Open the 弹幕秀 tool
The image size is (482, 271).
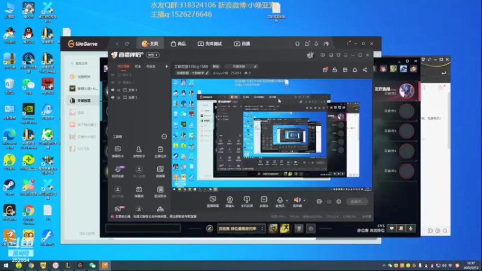click(139, 192)
